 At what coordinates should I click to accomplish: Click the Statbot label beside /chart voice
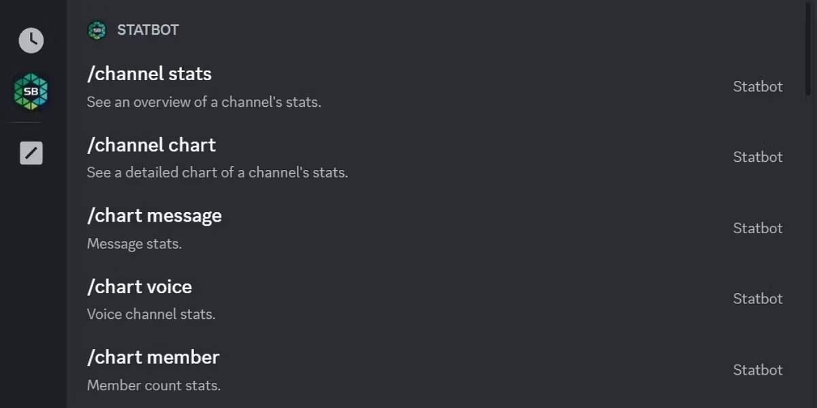(x=758, y=299)
